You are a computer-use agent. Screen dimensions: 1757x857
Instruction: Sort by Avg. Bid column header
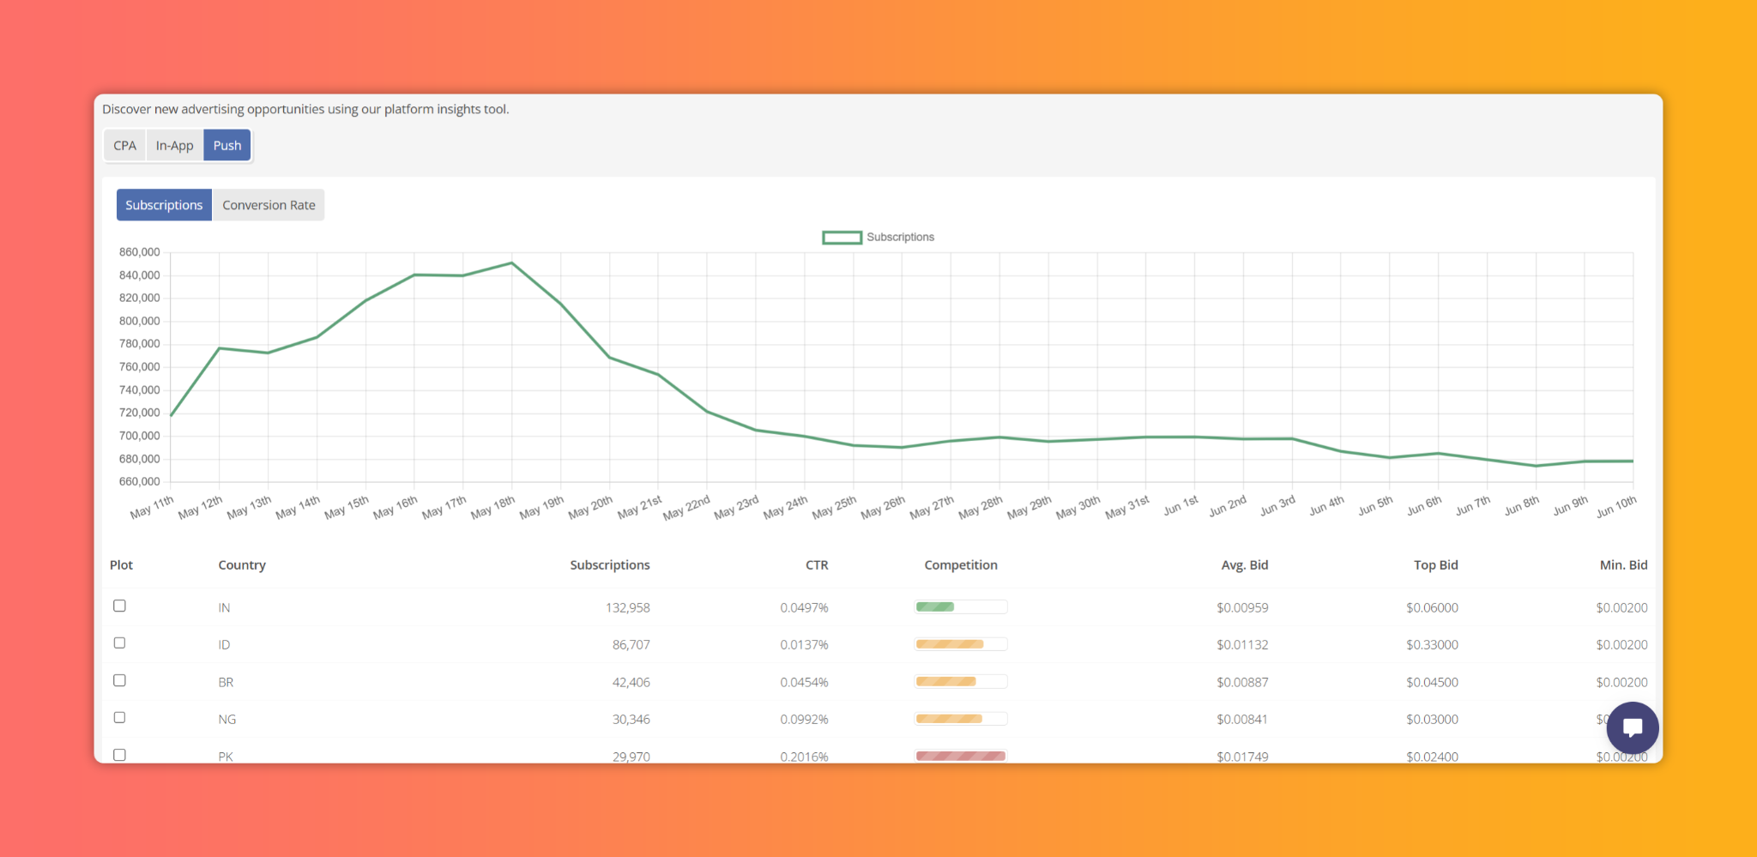tap(1245, 565)
